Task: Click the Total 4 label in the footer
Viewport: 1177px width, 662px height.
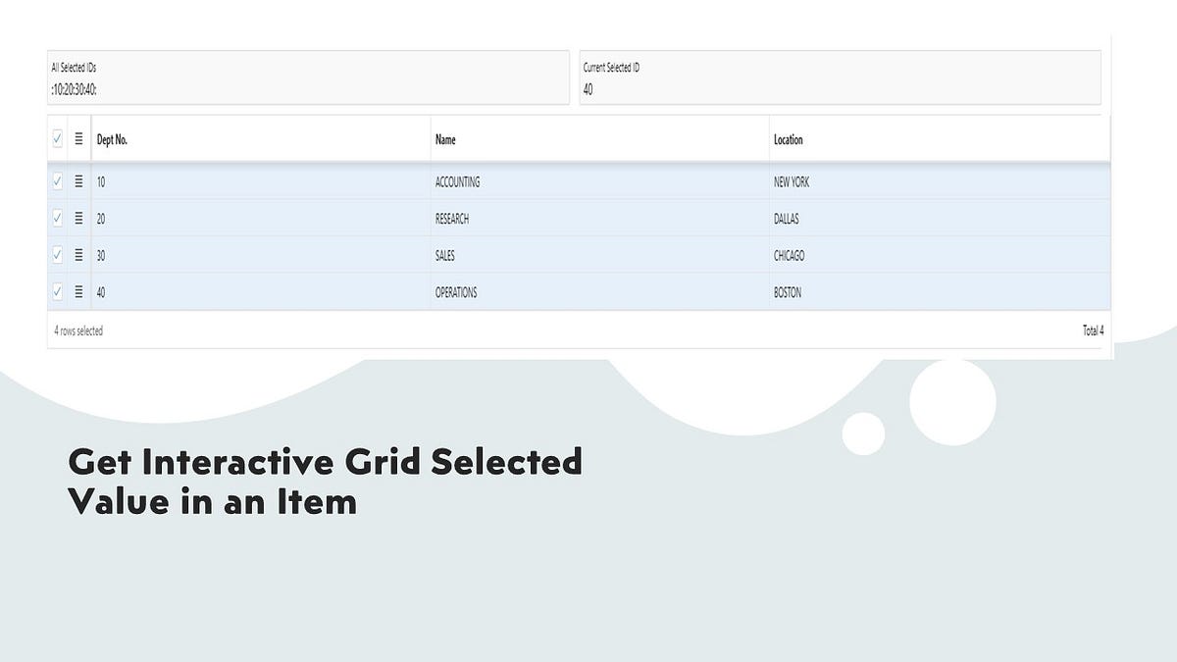Action: click(x=1093, y=331)
